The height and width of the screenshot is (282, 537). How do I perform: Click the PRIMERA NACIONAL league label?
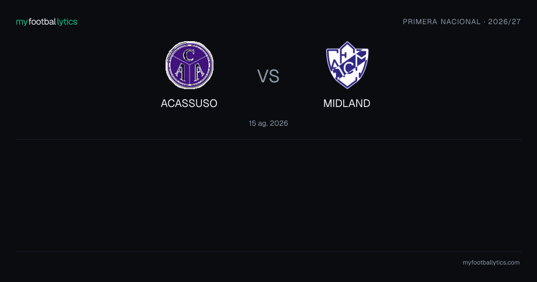click(x=442, y=21)
